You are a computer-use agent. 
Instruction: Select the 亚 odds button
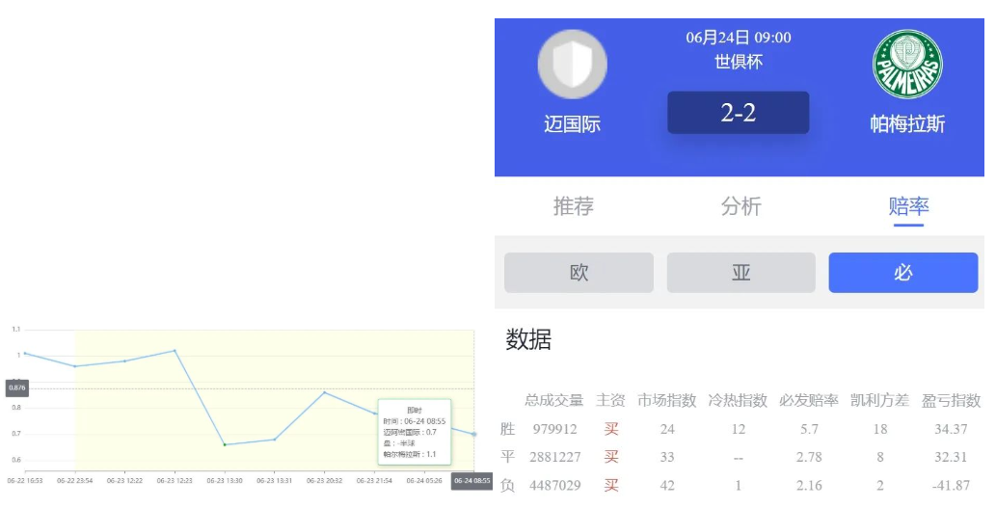[x=740, y=273]
